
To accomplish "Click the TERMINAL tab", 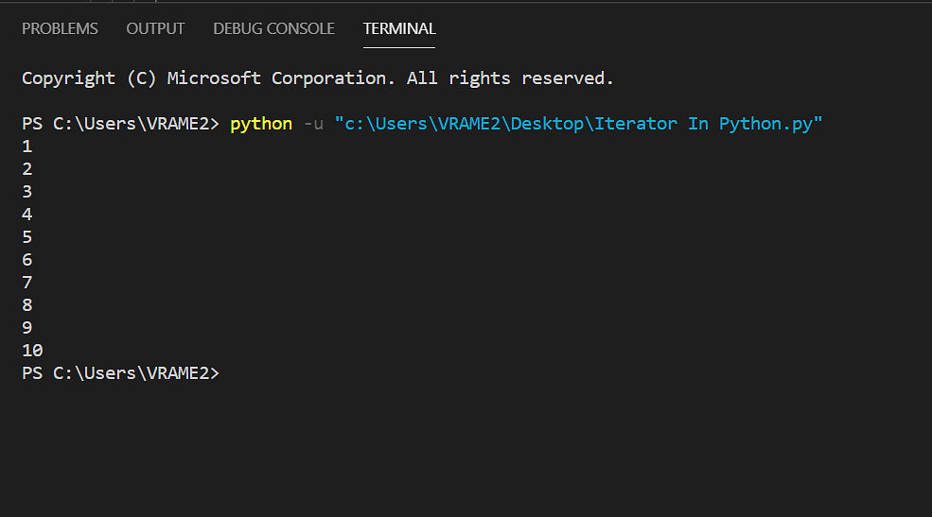I will (x=399, y=28).
